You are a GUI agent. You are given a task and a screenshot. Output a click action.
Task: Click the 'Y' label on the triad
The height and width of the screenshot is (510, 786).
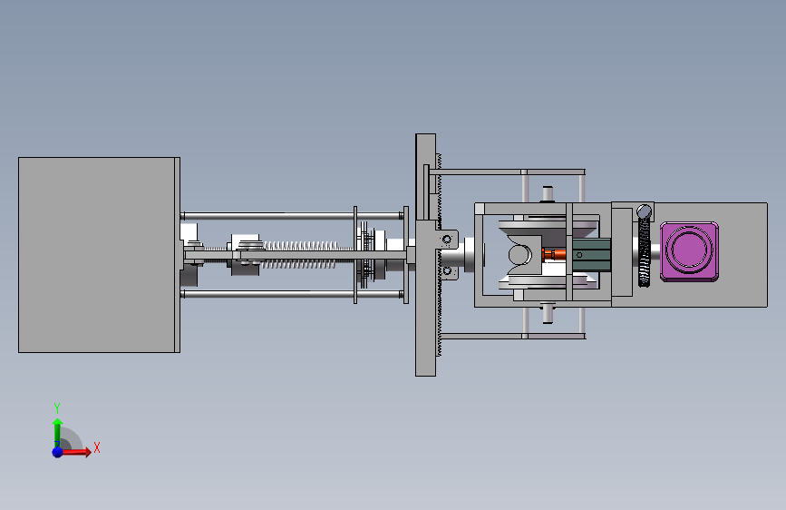(57, 407)
